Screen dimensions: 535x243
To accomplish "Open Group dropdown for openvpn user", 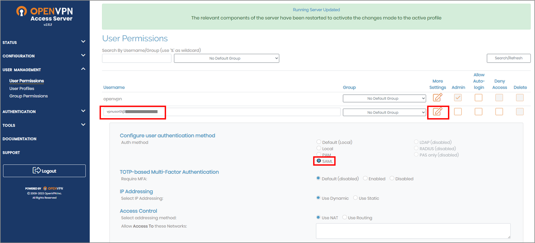I will coord(384,98).
